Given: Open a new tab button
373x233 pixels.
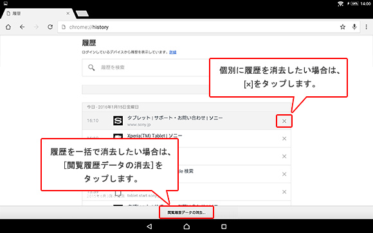Looking at the screenshot, I should pyautogui.click(x=82, y=13).
